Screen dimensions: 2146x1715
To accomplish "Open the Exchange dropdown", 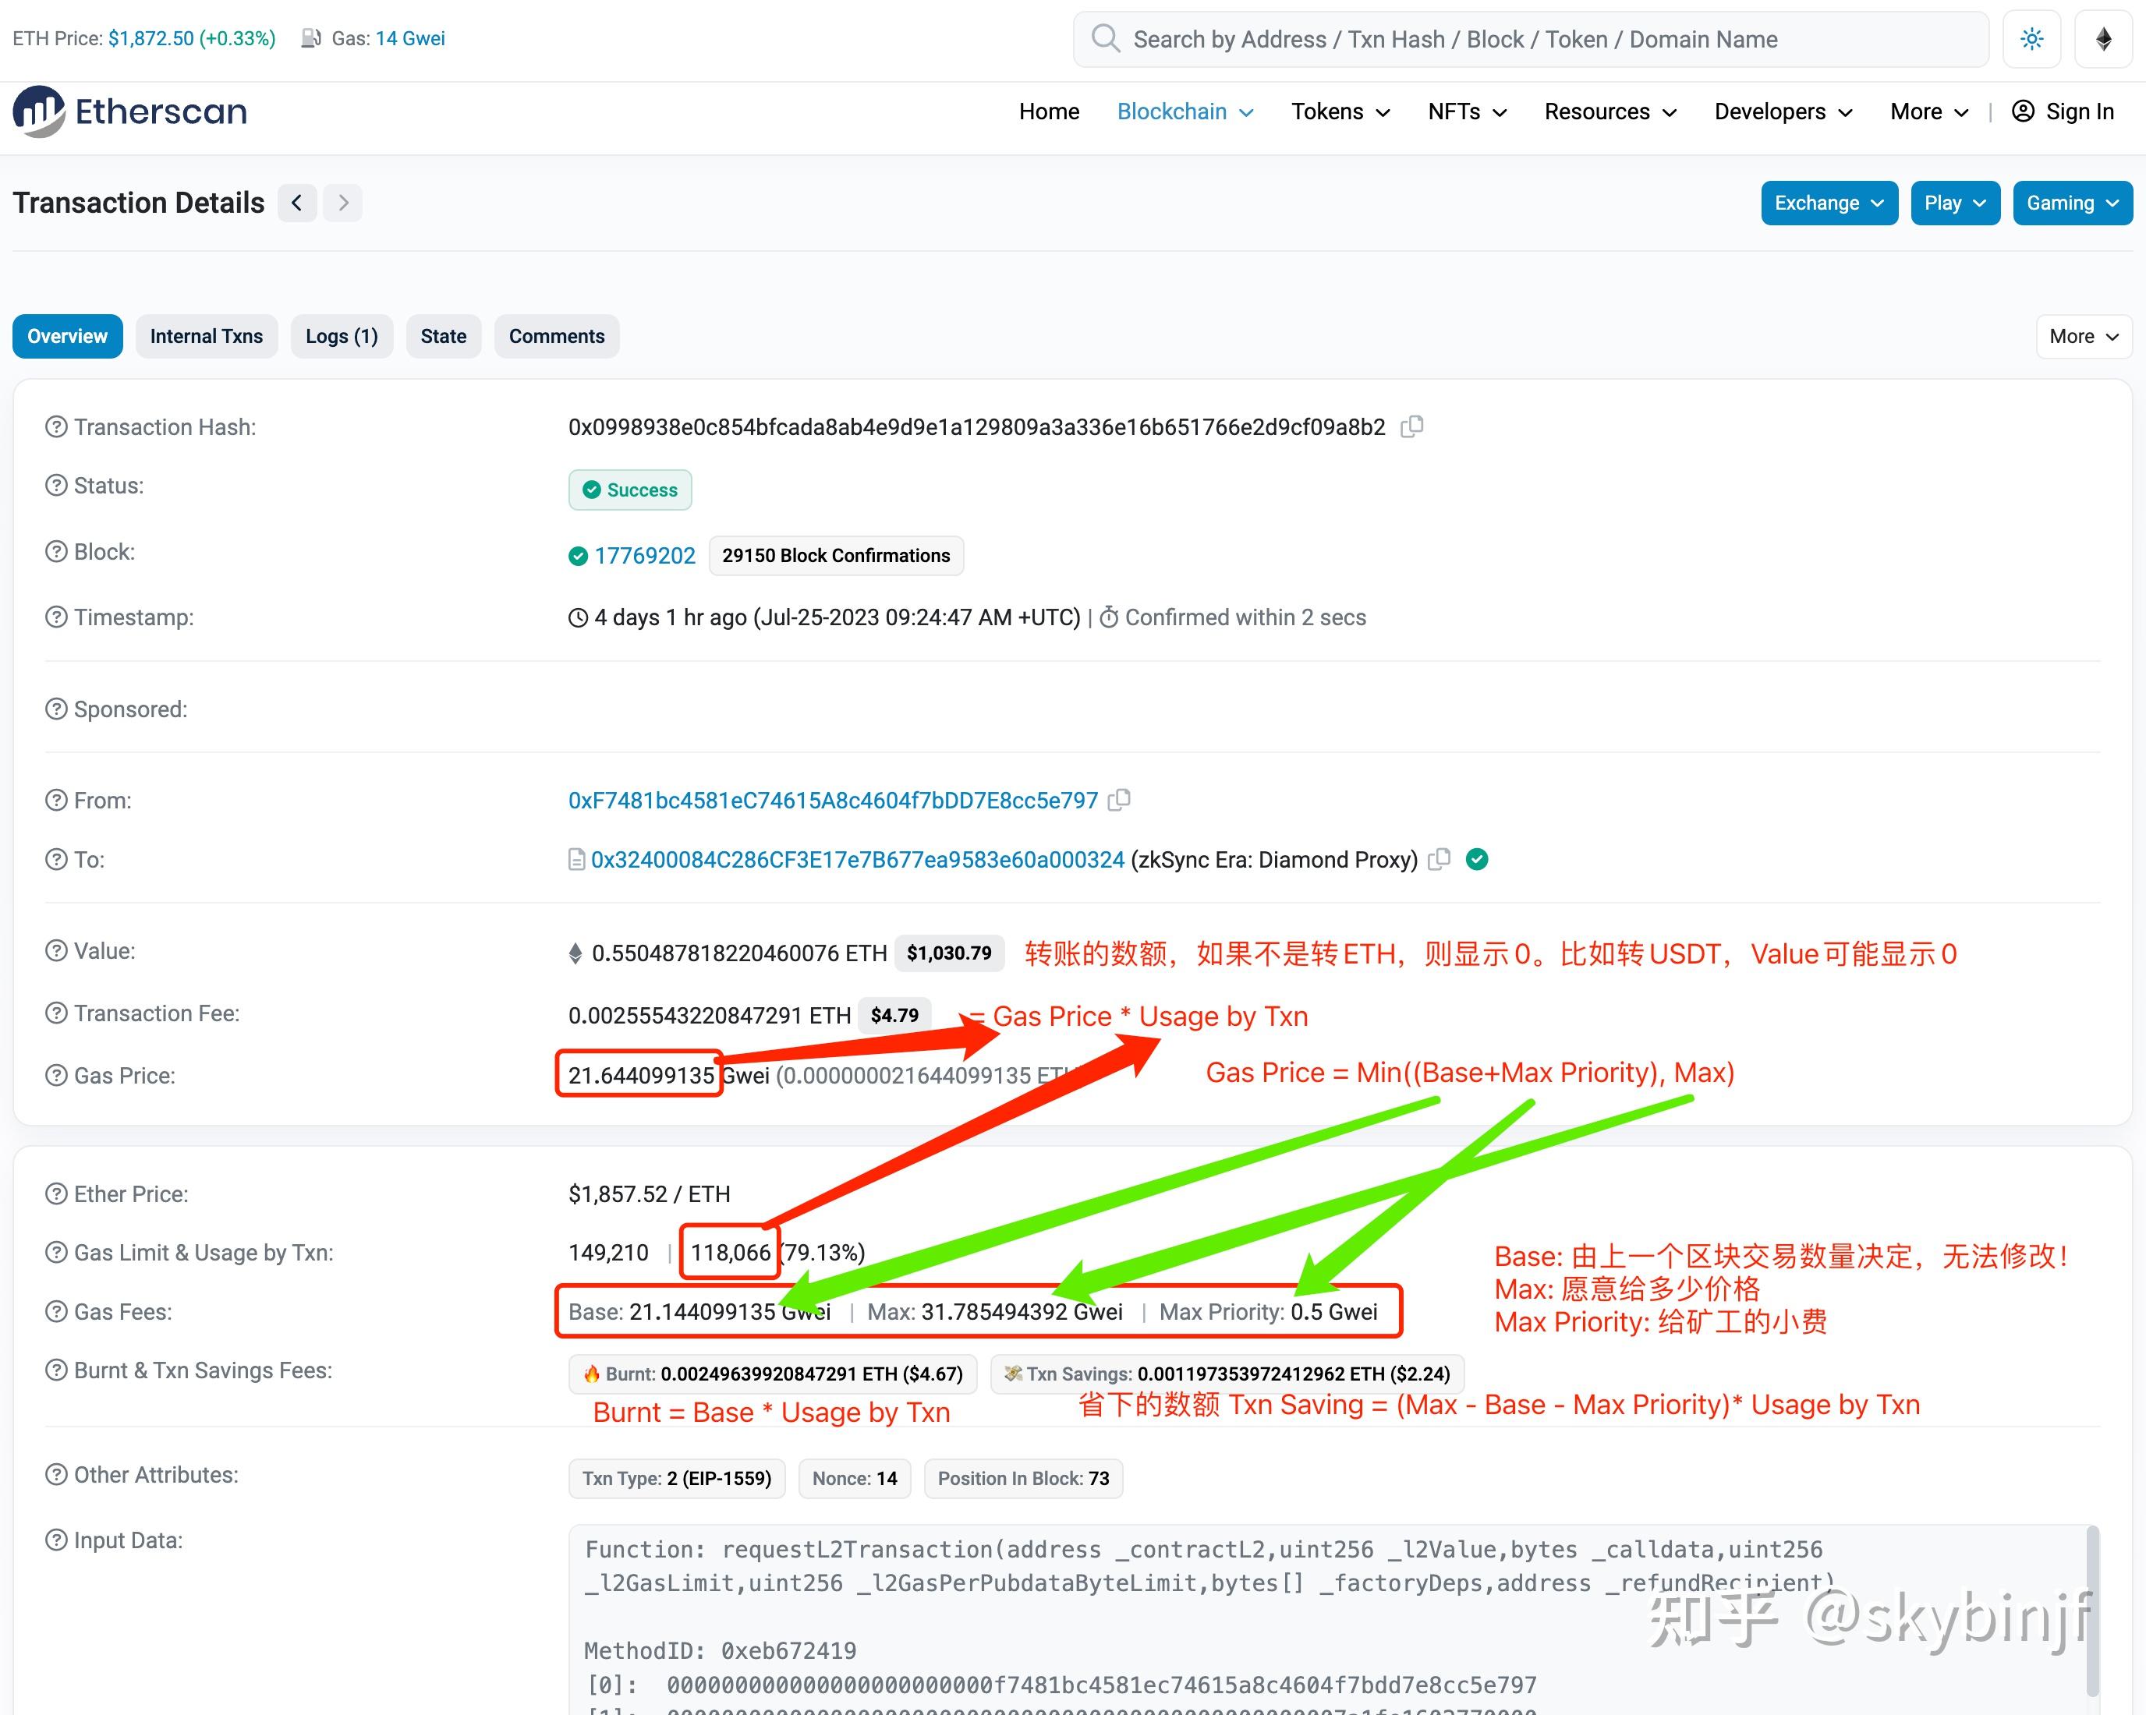I will (1829, 203).
